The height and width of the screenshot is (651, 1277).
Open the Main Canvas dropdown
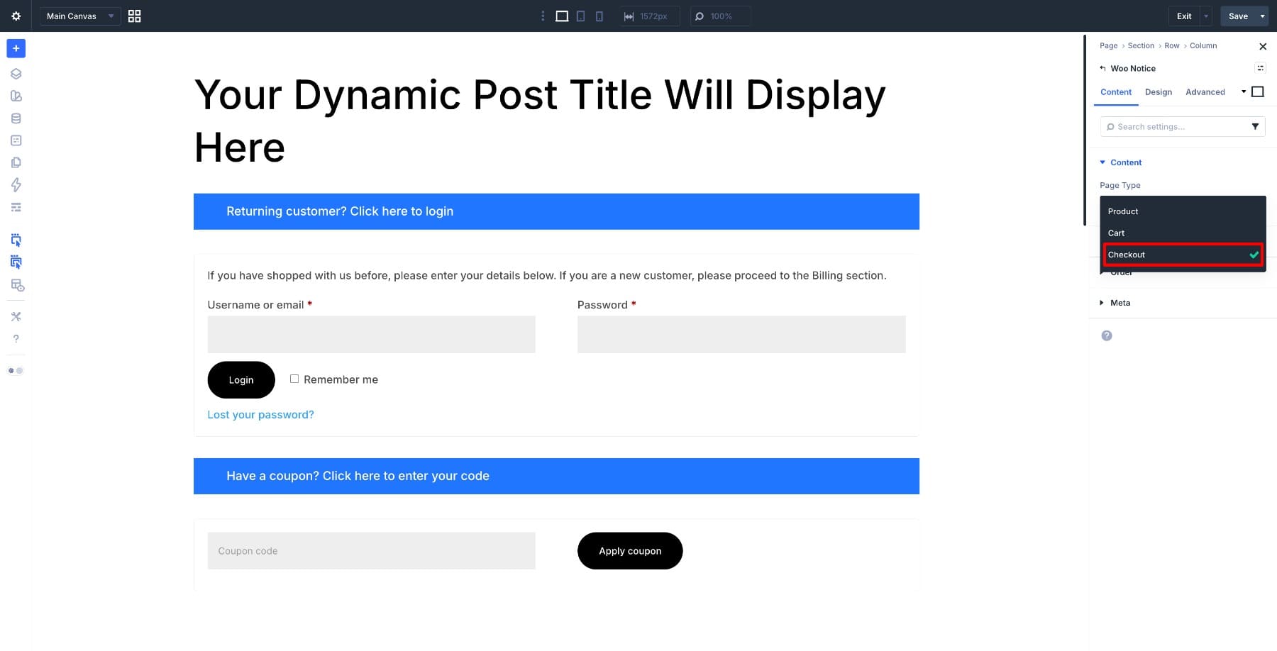click(79, 16)
